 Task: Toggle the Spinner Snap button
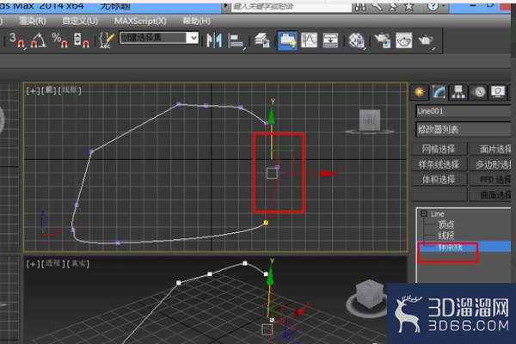click(x=82, y=40)
